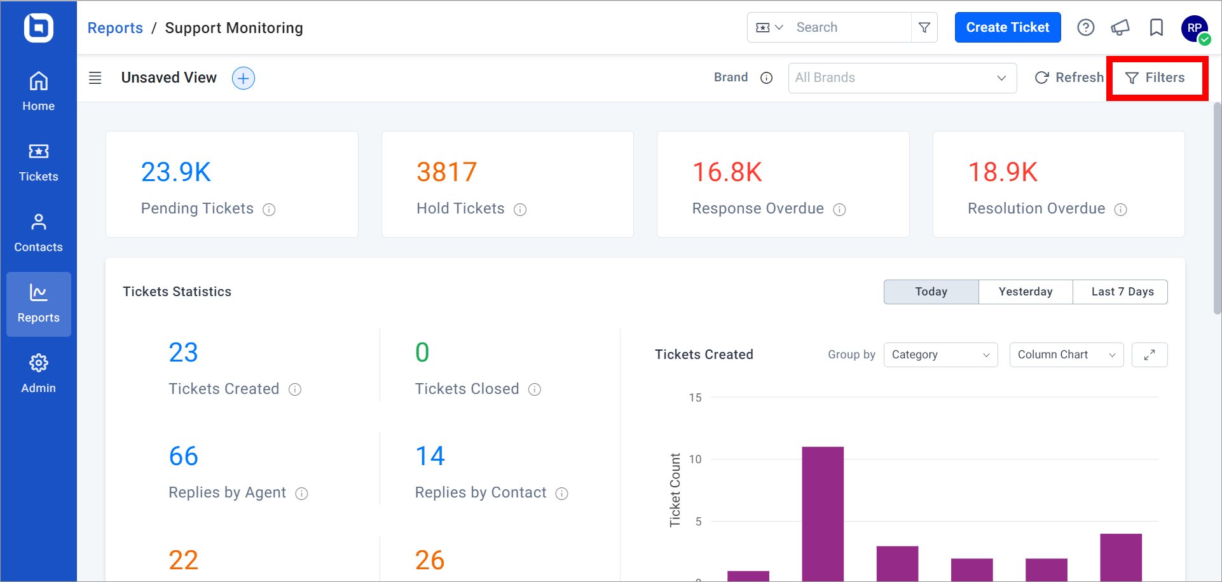Viewport: 1222px width, 582px height.
Task: Open the announcements megaphone icon
Action: (x=1120, y=27)
